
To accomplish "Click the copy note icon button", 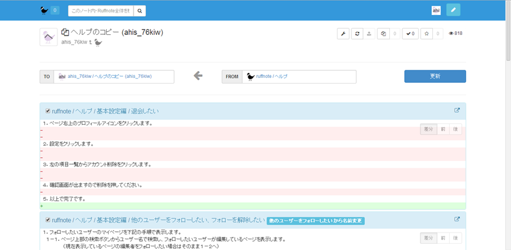I will tap(383, 34).
